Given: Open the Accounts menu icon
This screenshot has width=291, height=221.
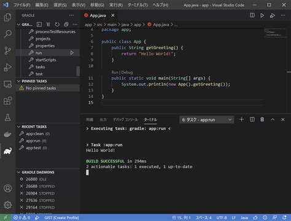Looking at the screenshot, I should (x=7, y=188).
